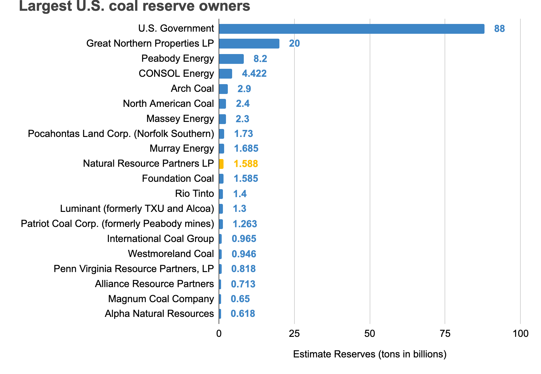Select the 8.2 data value

(x=260, y=59)
